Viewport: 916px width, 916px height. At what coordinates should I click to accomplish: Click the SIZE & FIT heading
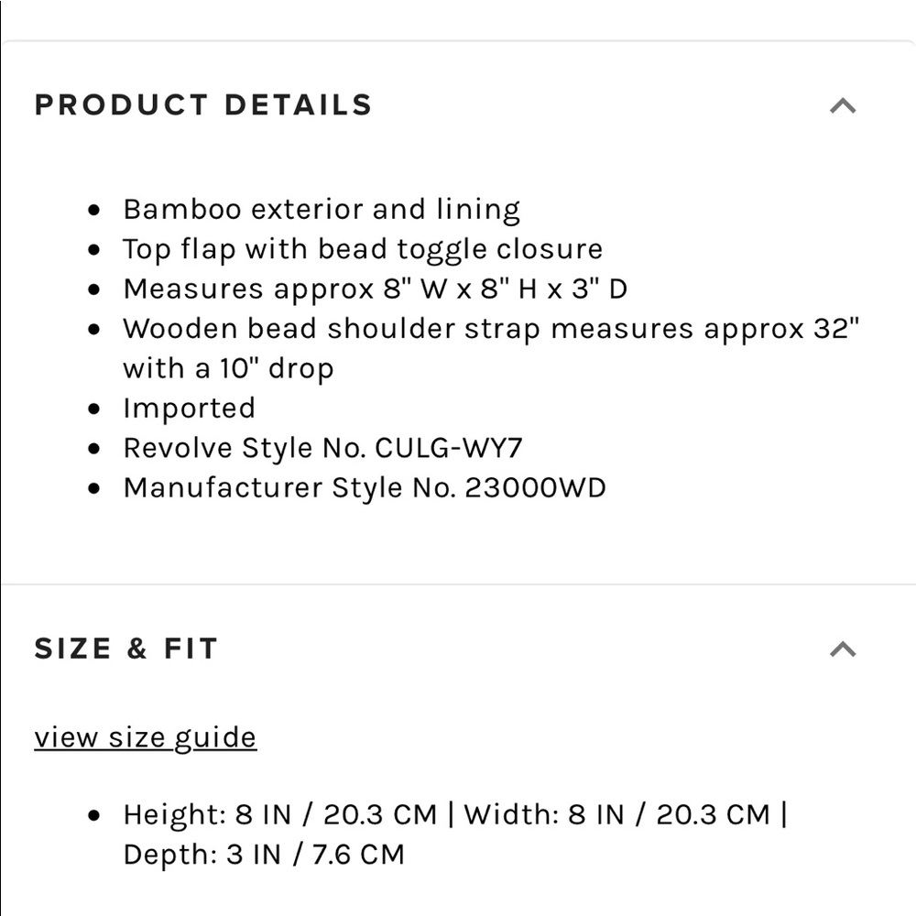coord(125,649)
